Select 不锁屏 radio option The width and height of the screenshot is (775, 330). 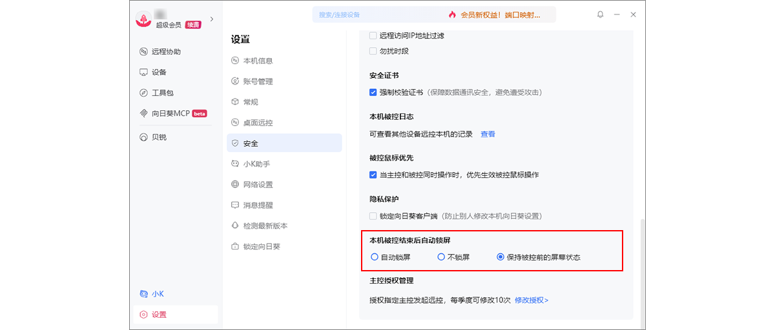point(441,257)
